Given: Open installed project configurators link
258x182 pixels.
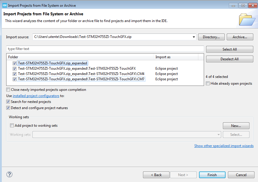Looking at the screenshot, I should point(36,96).
